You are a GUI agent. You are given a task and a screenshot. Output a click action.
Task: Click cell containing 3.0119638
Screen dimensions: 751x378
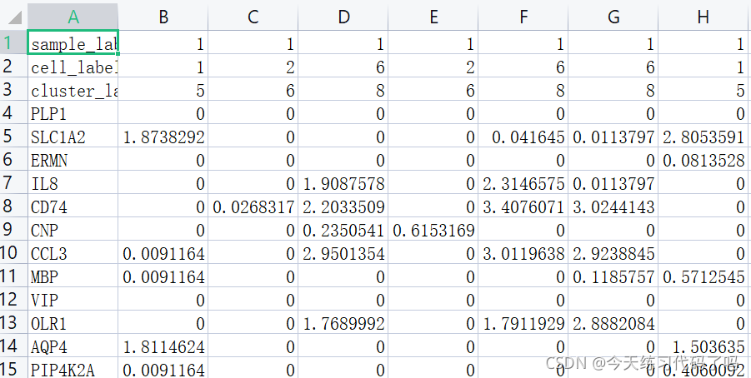[x=523, y=252]
